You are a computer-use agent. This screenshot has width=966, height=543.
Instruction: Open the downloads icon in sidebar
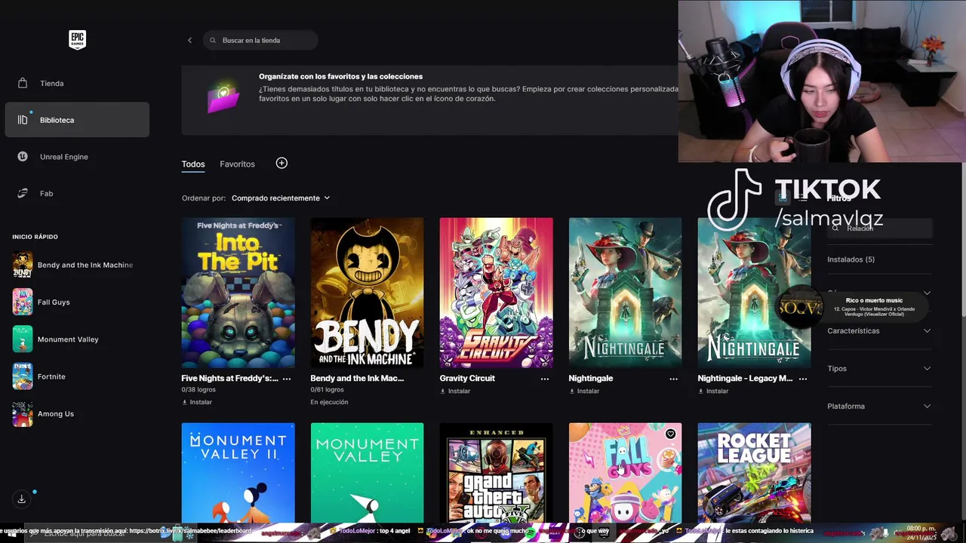click(21, 499)
